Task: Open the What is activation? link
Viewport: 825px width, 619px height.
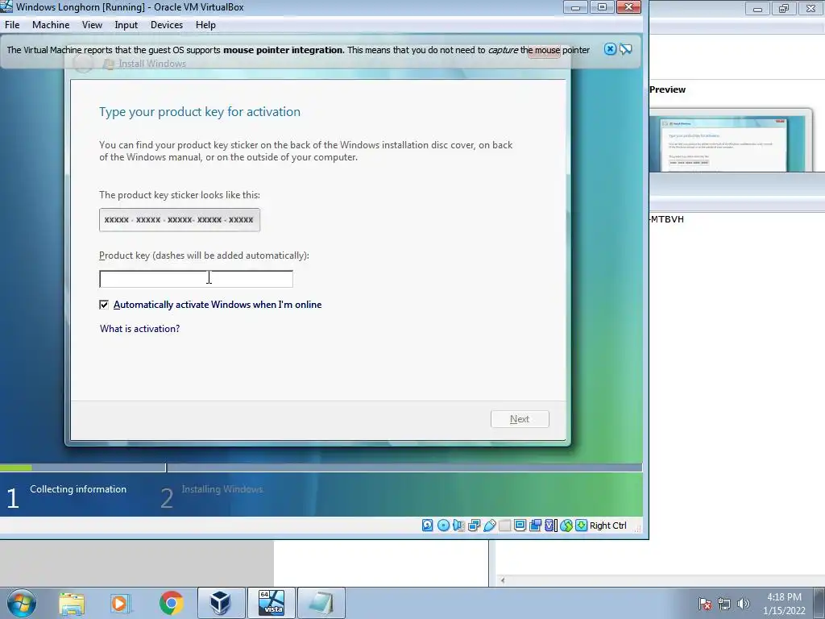Action: point(140,329)
